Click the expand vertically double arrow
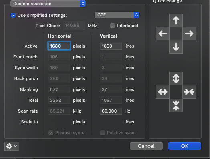The height and width of the screenshot is (159, 210). (176, 78)
